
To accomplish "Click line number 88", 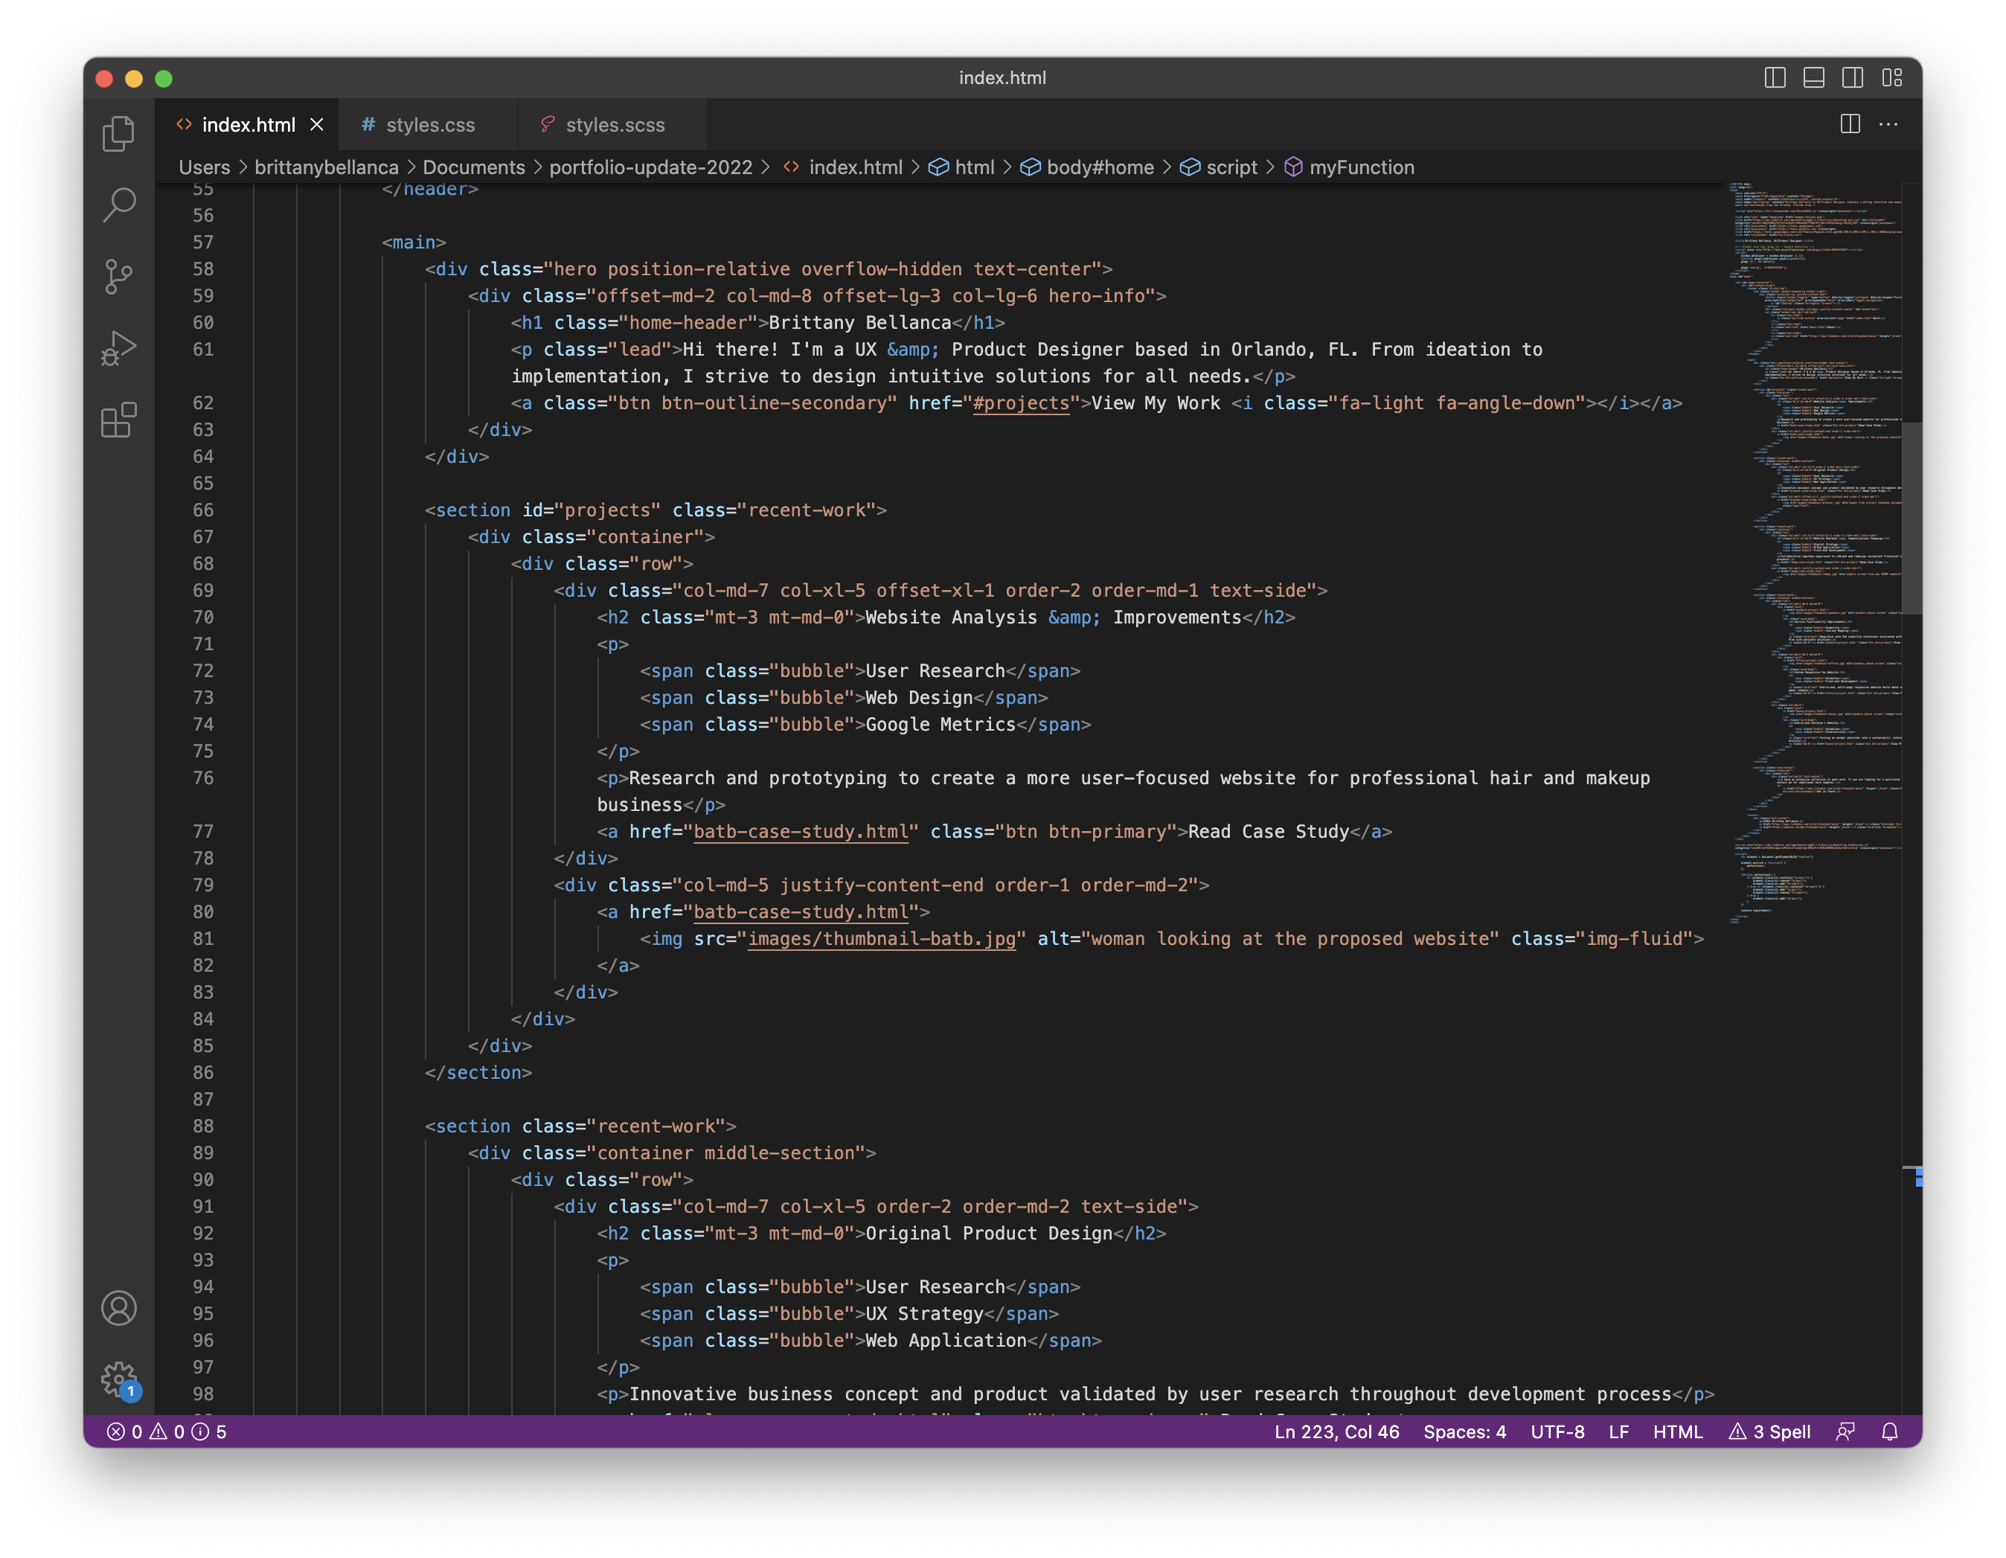I will click(203, 1126).
